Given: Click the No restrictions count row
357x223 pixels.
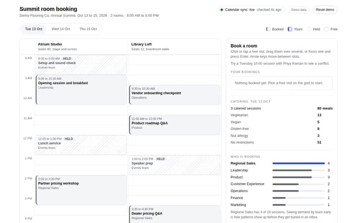Looking at the screenshot, I should pyautogui.click(x=282, y=142).
